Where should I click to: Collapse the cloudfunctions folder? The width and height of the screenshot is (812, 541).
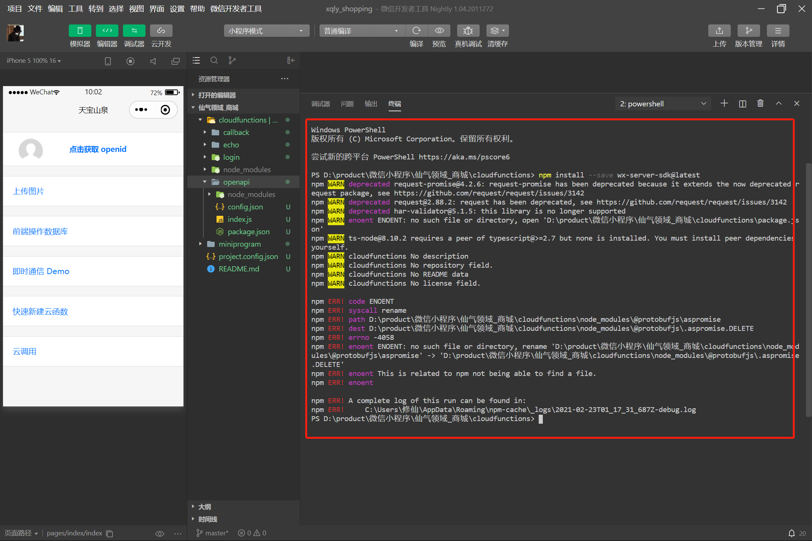pyautogui.click(x=244, y=120)
